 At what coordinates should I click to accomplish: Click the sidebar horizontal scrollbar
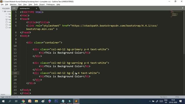(x=3, y=94)
